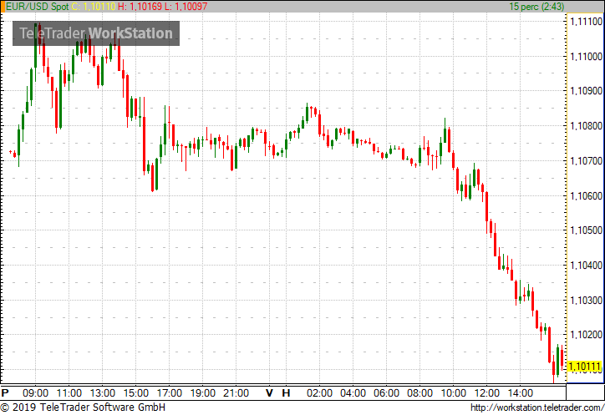This screenshot has height=415, width=605.
Task: Click the H day marker on time axis
Action: (286, 393)
